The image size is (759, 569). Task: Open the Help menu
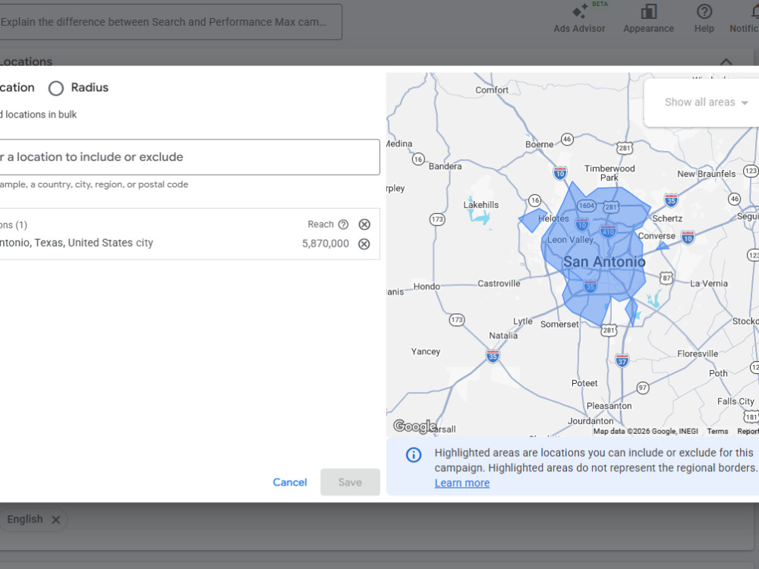click(704, 18)
